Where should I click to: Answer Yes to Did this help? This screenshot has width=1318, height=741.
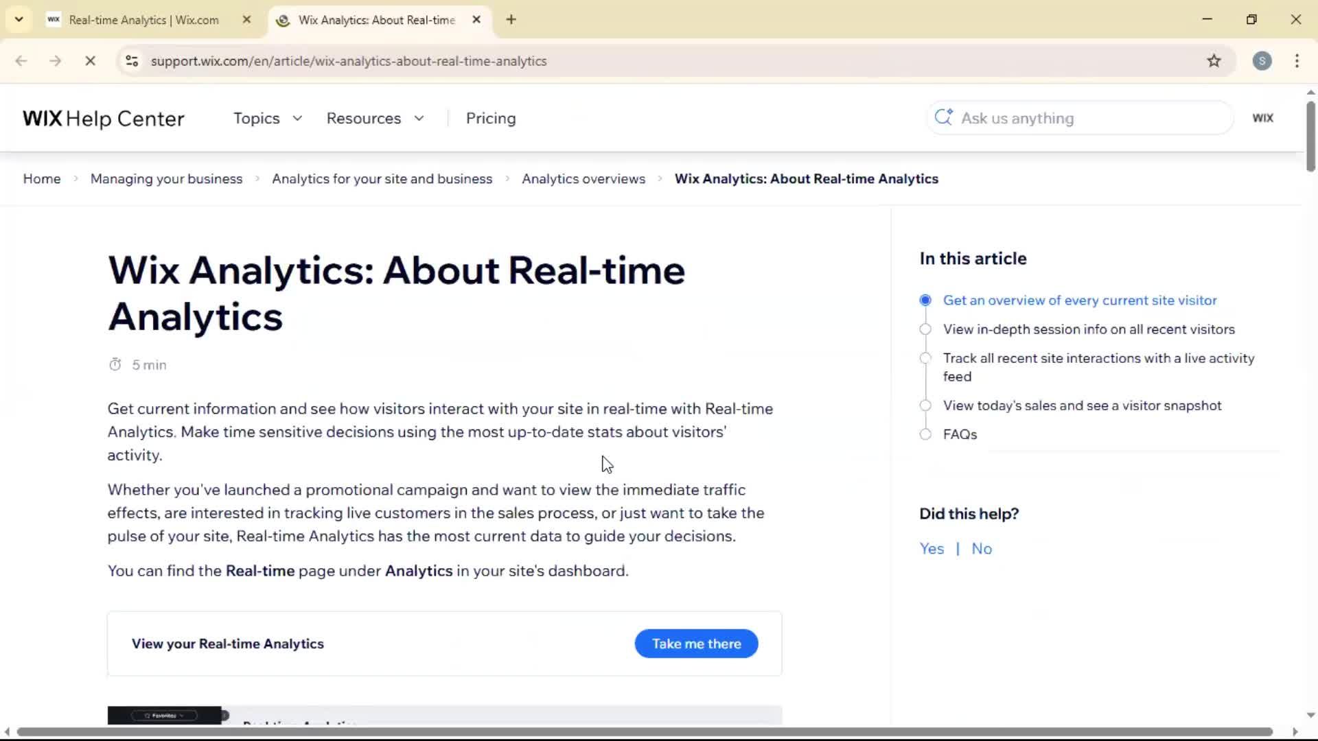932,549
